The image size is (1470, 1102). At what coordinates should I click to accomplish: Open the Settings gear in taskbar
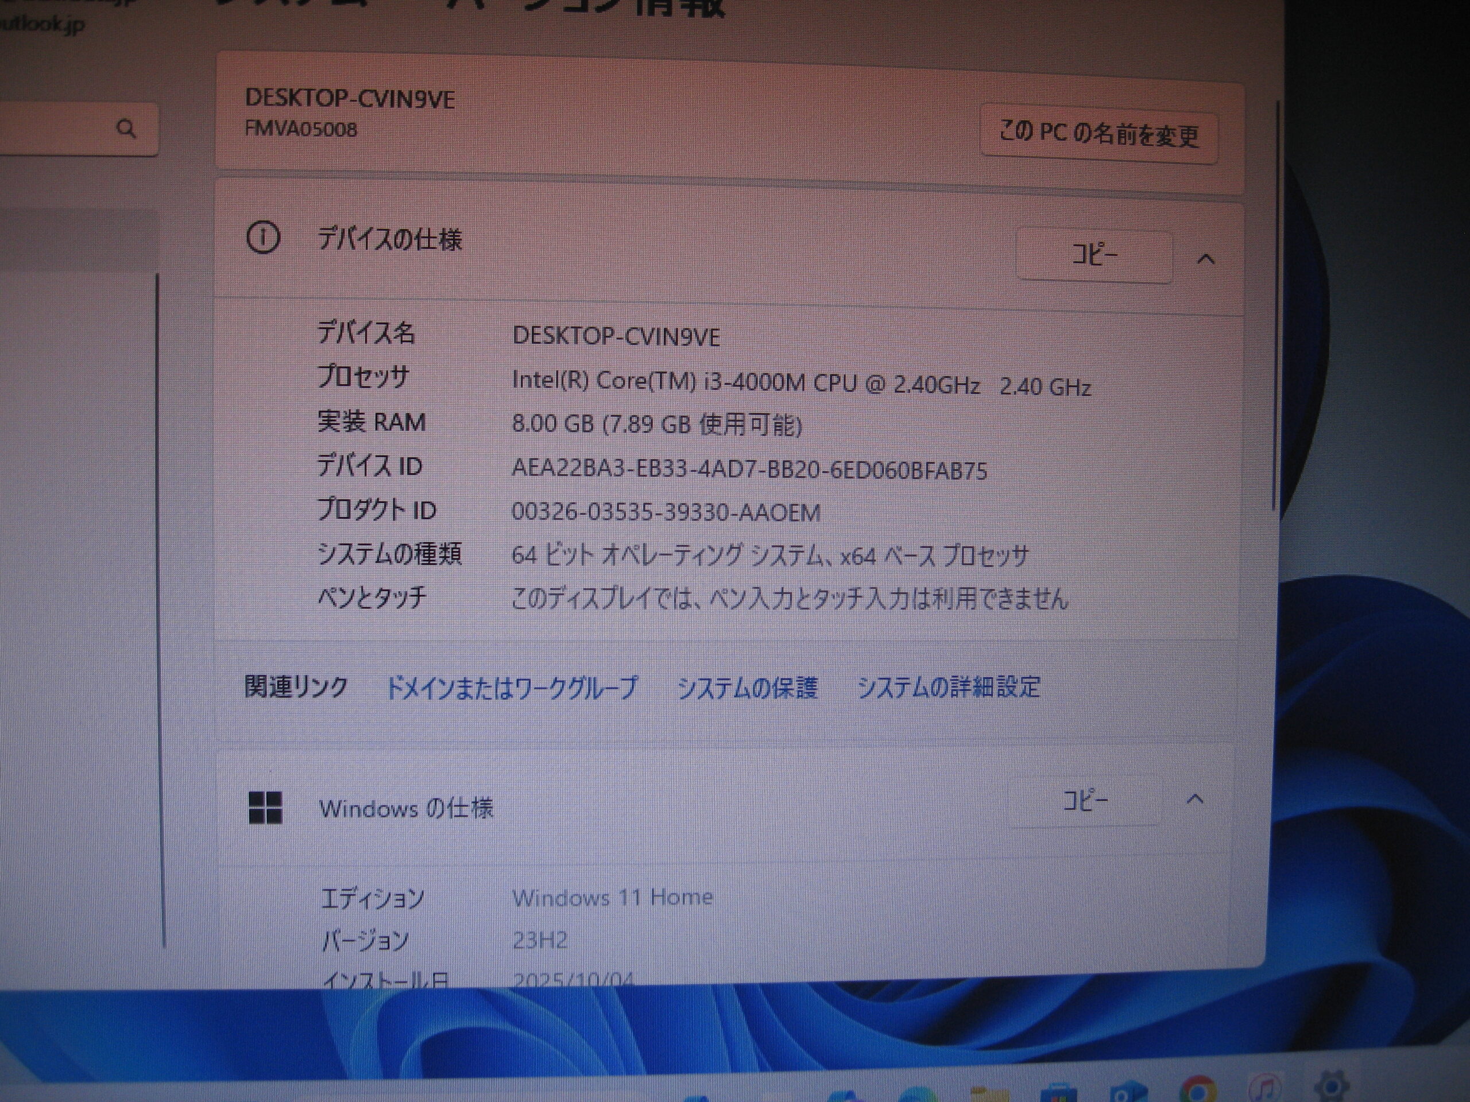click(1331, 1088)
